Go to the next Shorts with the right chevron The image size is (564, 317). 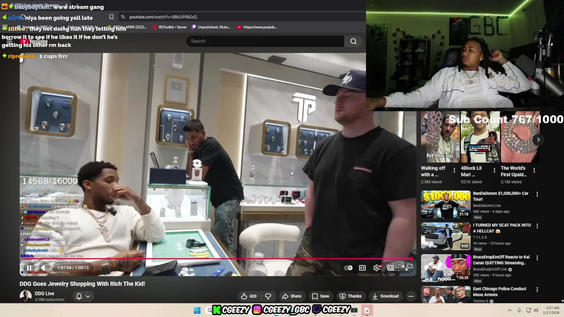pos(538,140)
